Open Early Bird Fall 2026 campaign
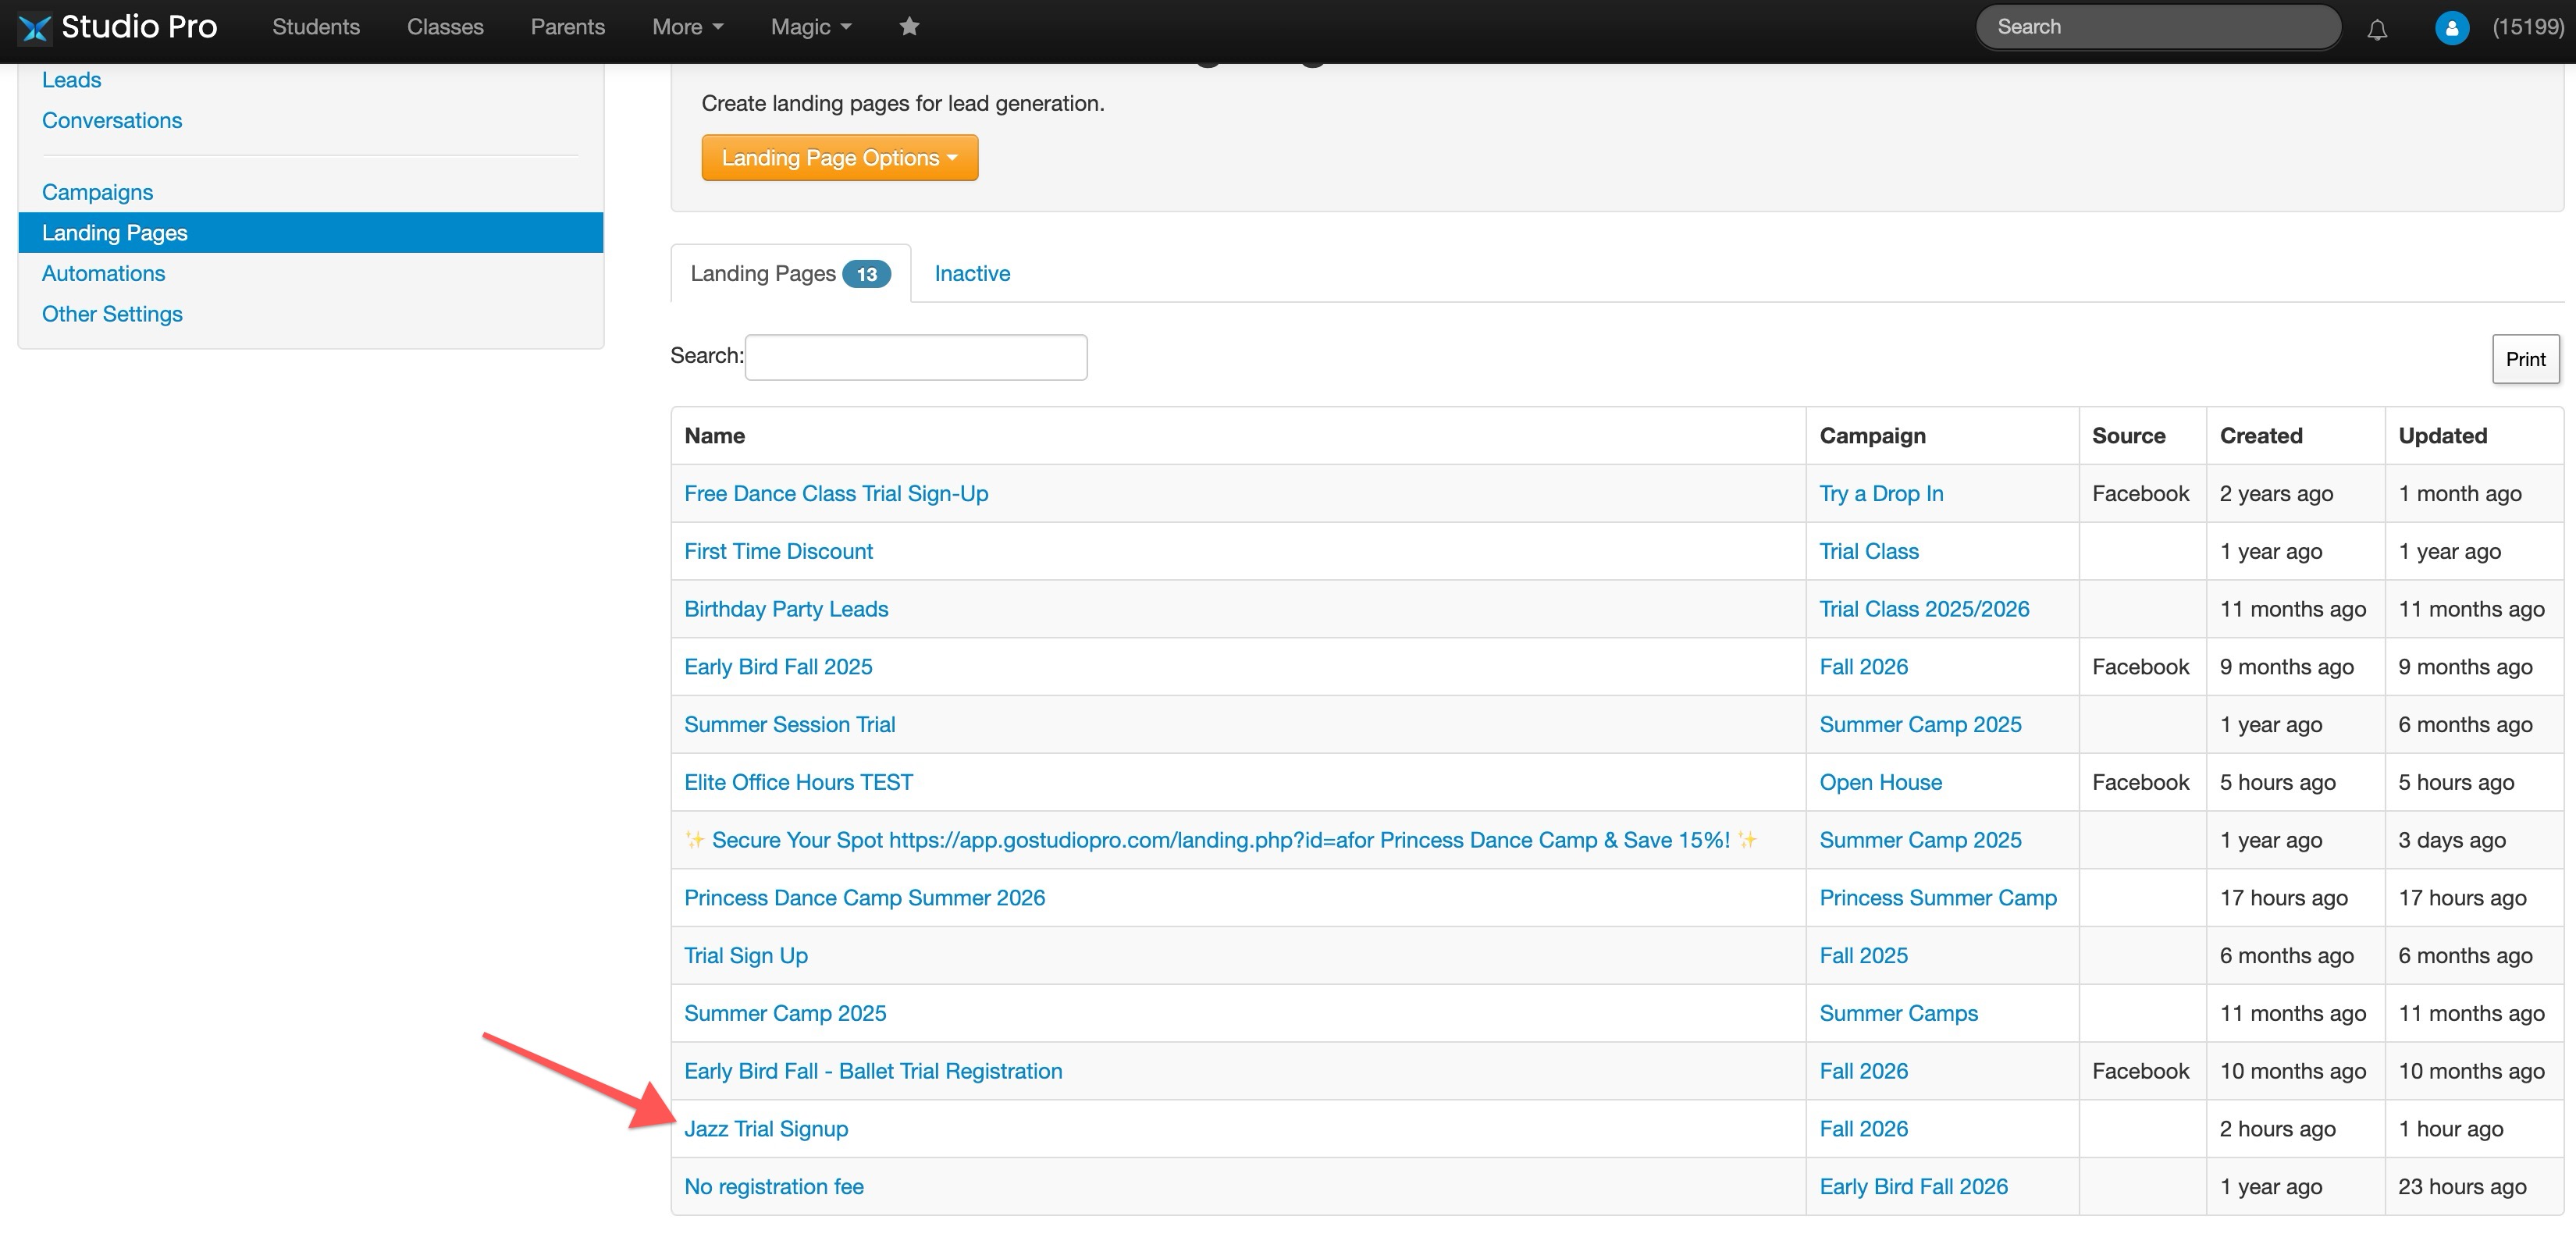2576x1241 pixels. coord(1913,1187)
